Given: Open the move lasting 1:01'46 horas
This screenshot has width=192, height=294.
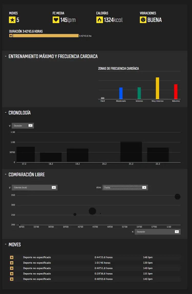Looking at the screenshot, I should pos(95,263).
